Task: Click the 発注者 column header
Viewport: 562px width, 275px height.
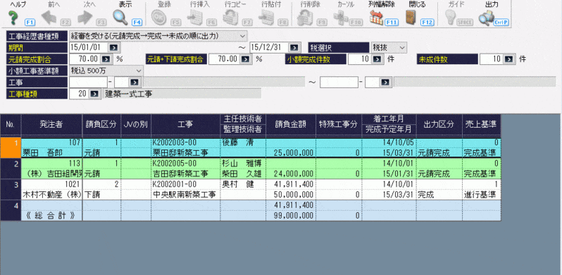Action: pos(51,124)
